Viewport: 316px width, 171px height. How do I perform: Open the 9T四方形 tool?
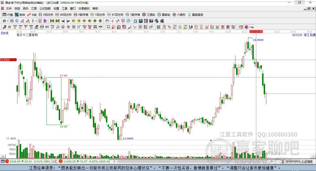coord(115,15)
